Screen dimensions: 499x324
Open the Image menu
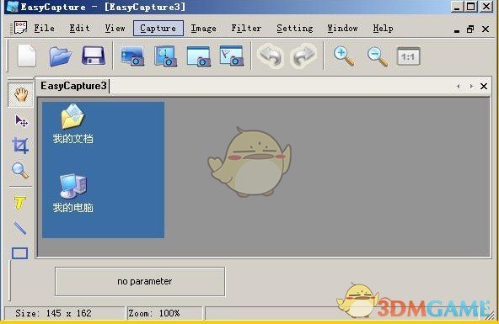[x=204, y=29]
